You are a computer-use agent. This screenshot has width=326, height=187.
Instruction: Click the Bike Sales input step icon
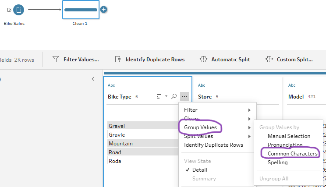point(18,9)
